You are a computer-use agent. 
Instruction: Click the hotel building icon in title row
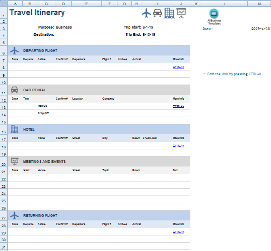pos(169,13)
